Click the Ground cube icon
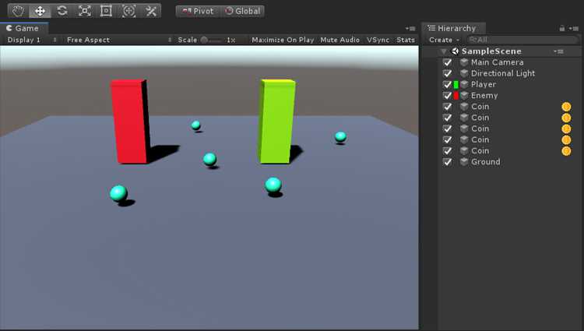Screen dimensions: 584x331 (x=464, y=161)
